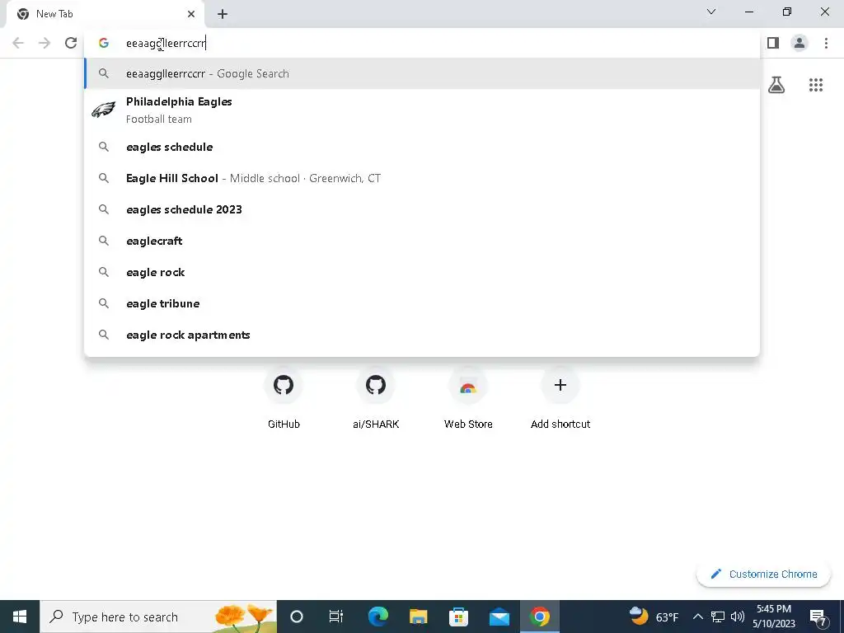The width and height of the screenshot is (844, 633).
Task: Open the ai/SHARK shortcut
Action: [376, 398]
